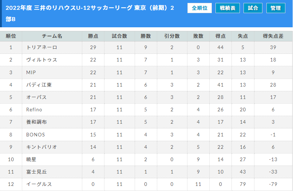
Task: Click the オーパス team name
Action: pyautogui.click(x=36, y=97)
